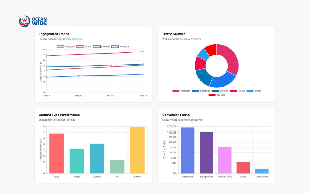Toggle Instagram legend in Engagement Trends chart
Screen dimensions: 310x193
tap(66, 47)
